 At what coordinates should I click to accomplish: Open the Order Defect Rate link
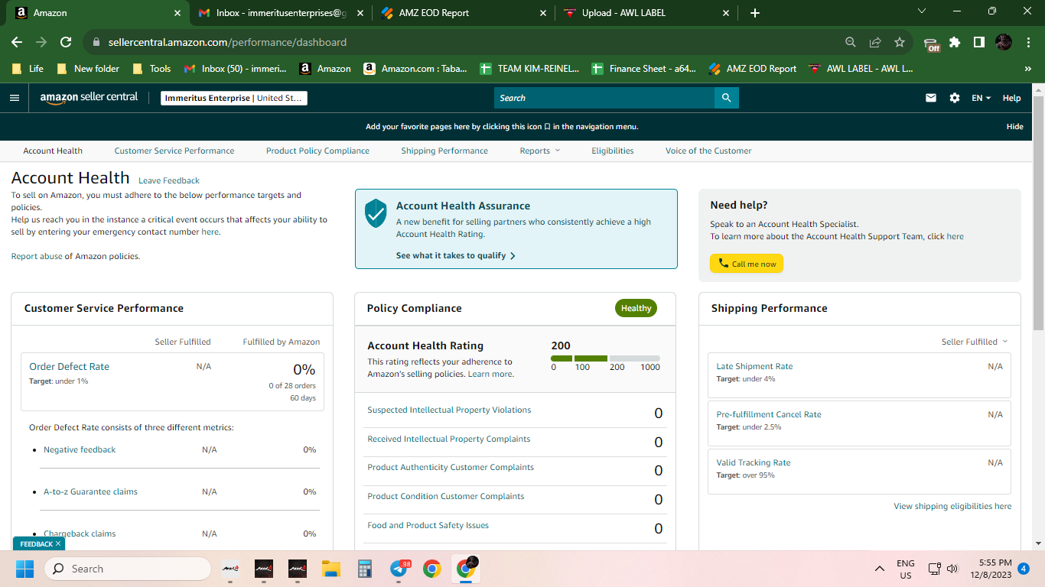tap(69, 366)
